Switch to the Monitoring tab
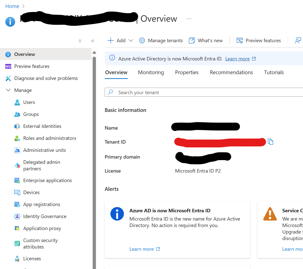303x269 pixels. coord(151,72)
